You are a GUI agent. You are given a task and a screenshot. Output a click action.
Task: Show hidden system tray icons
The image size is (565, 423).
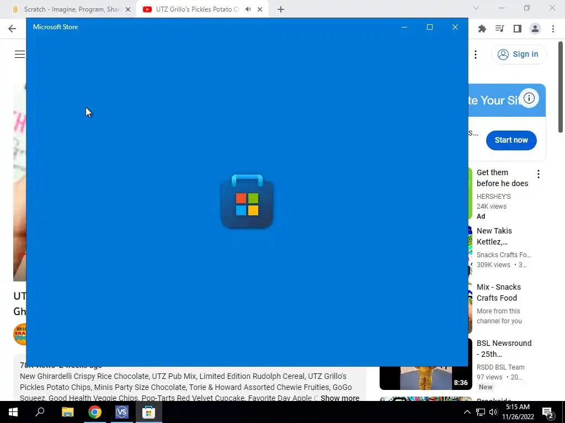point(467,412)
